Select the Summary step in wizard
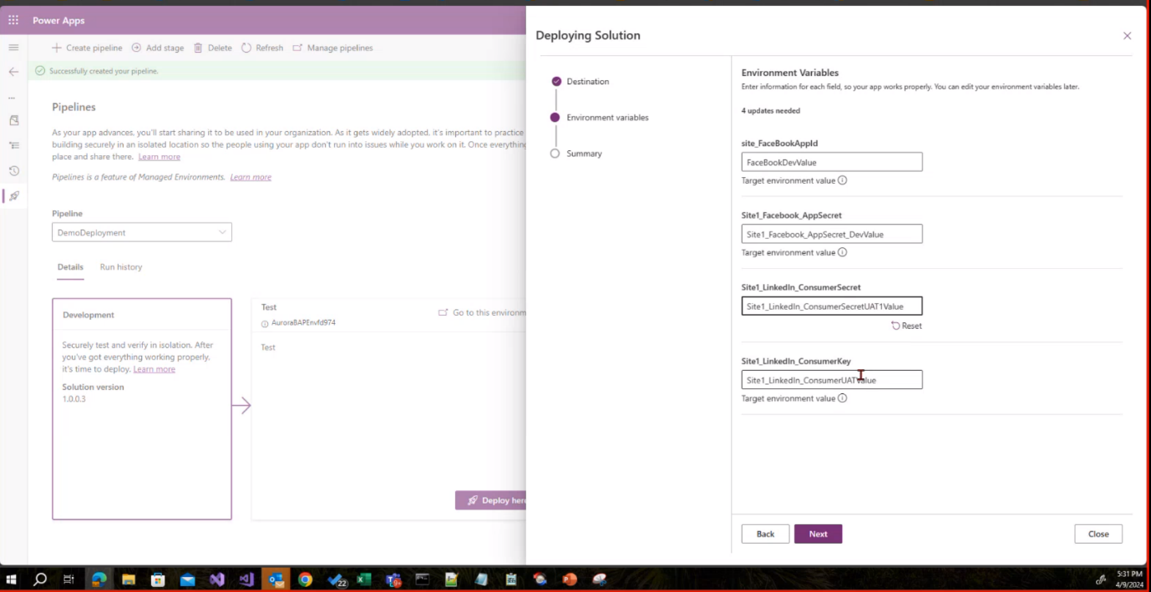This screenshot has width=1151, height=592. click(x=576, y=154)
